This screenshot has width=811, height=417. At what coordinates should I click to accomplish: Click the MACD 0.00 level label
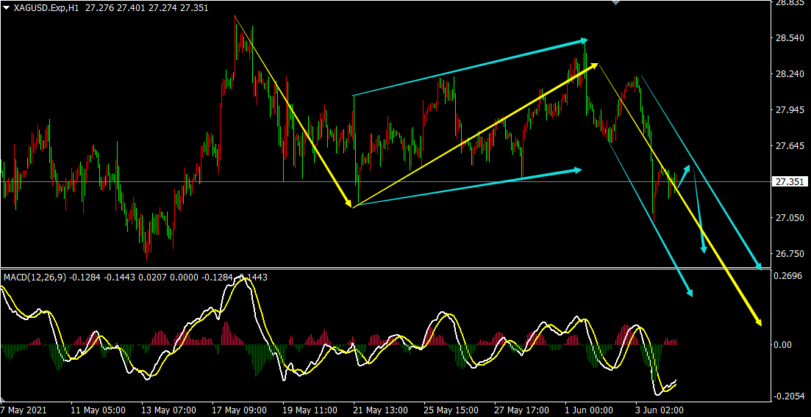click(784, 345)
